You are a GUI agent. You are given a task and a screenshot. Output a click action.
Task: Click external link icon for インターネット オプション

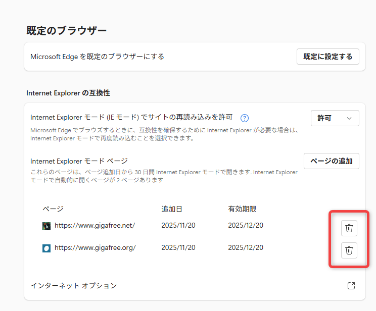pos(351,286)
